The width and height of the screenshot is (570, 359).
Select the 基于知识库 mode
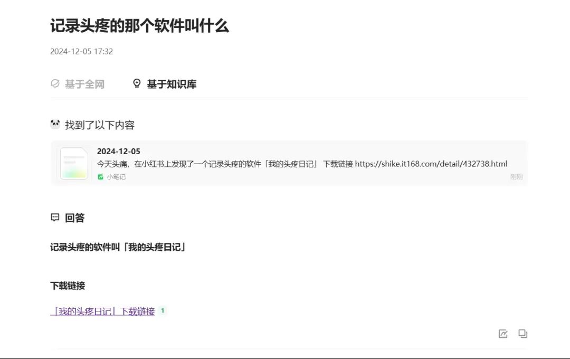click(172, 83)
